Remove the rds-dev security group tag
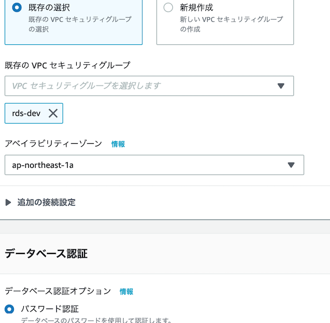Viewport: 330px width, 323px height. tap(53, 113)
